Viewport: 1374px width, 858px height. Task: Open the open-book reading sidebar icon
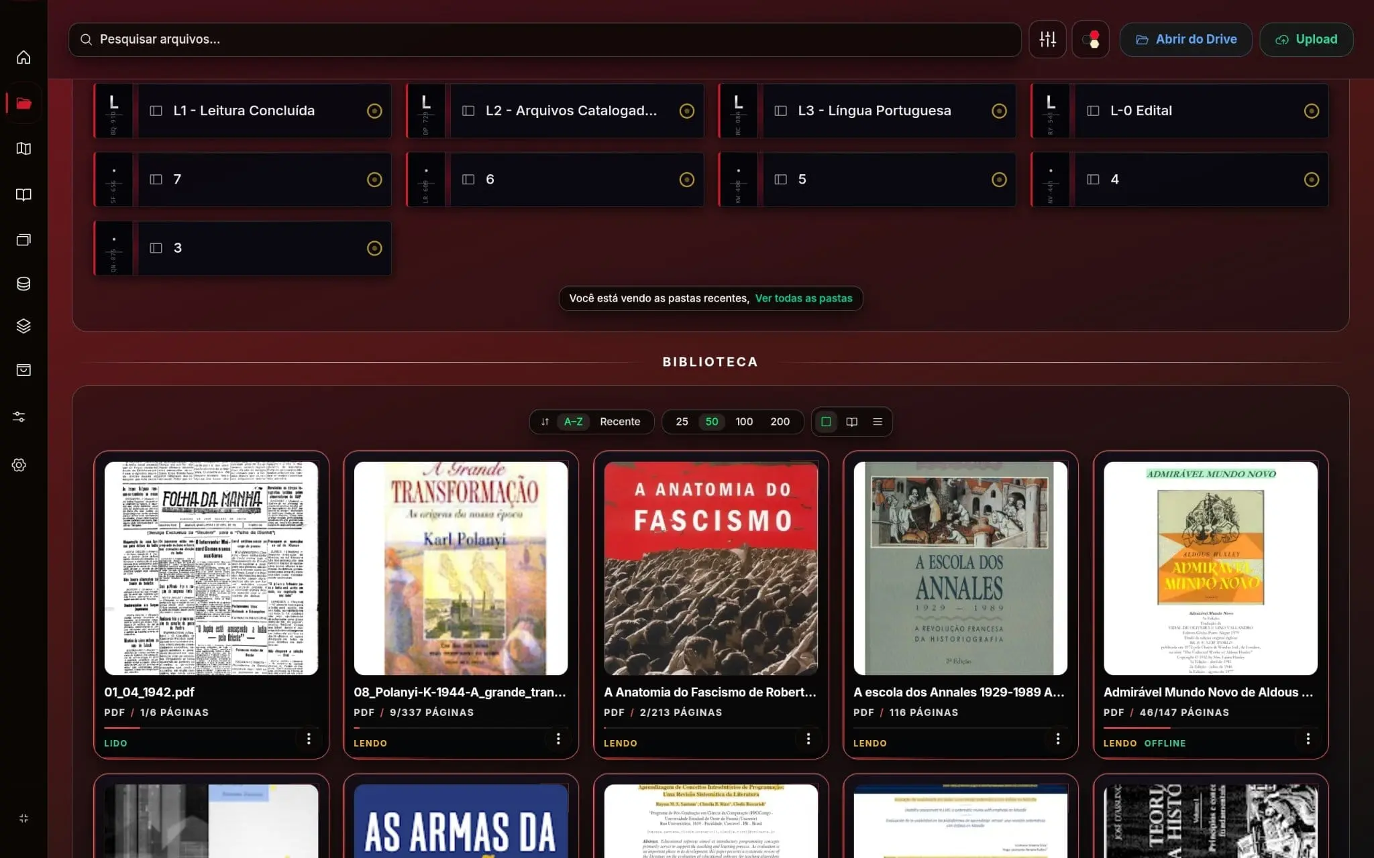pyautogui.click(x=23, y=194)
